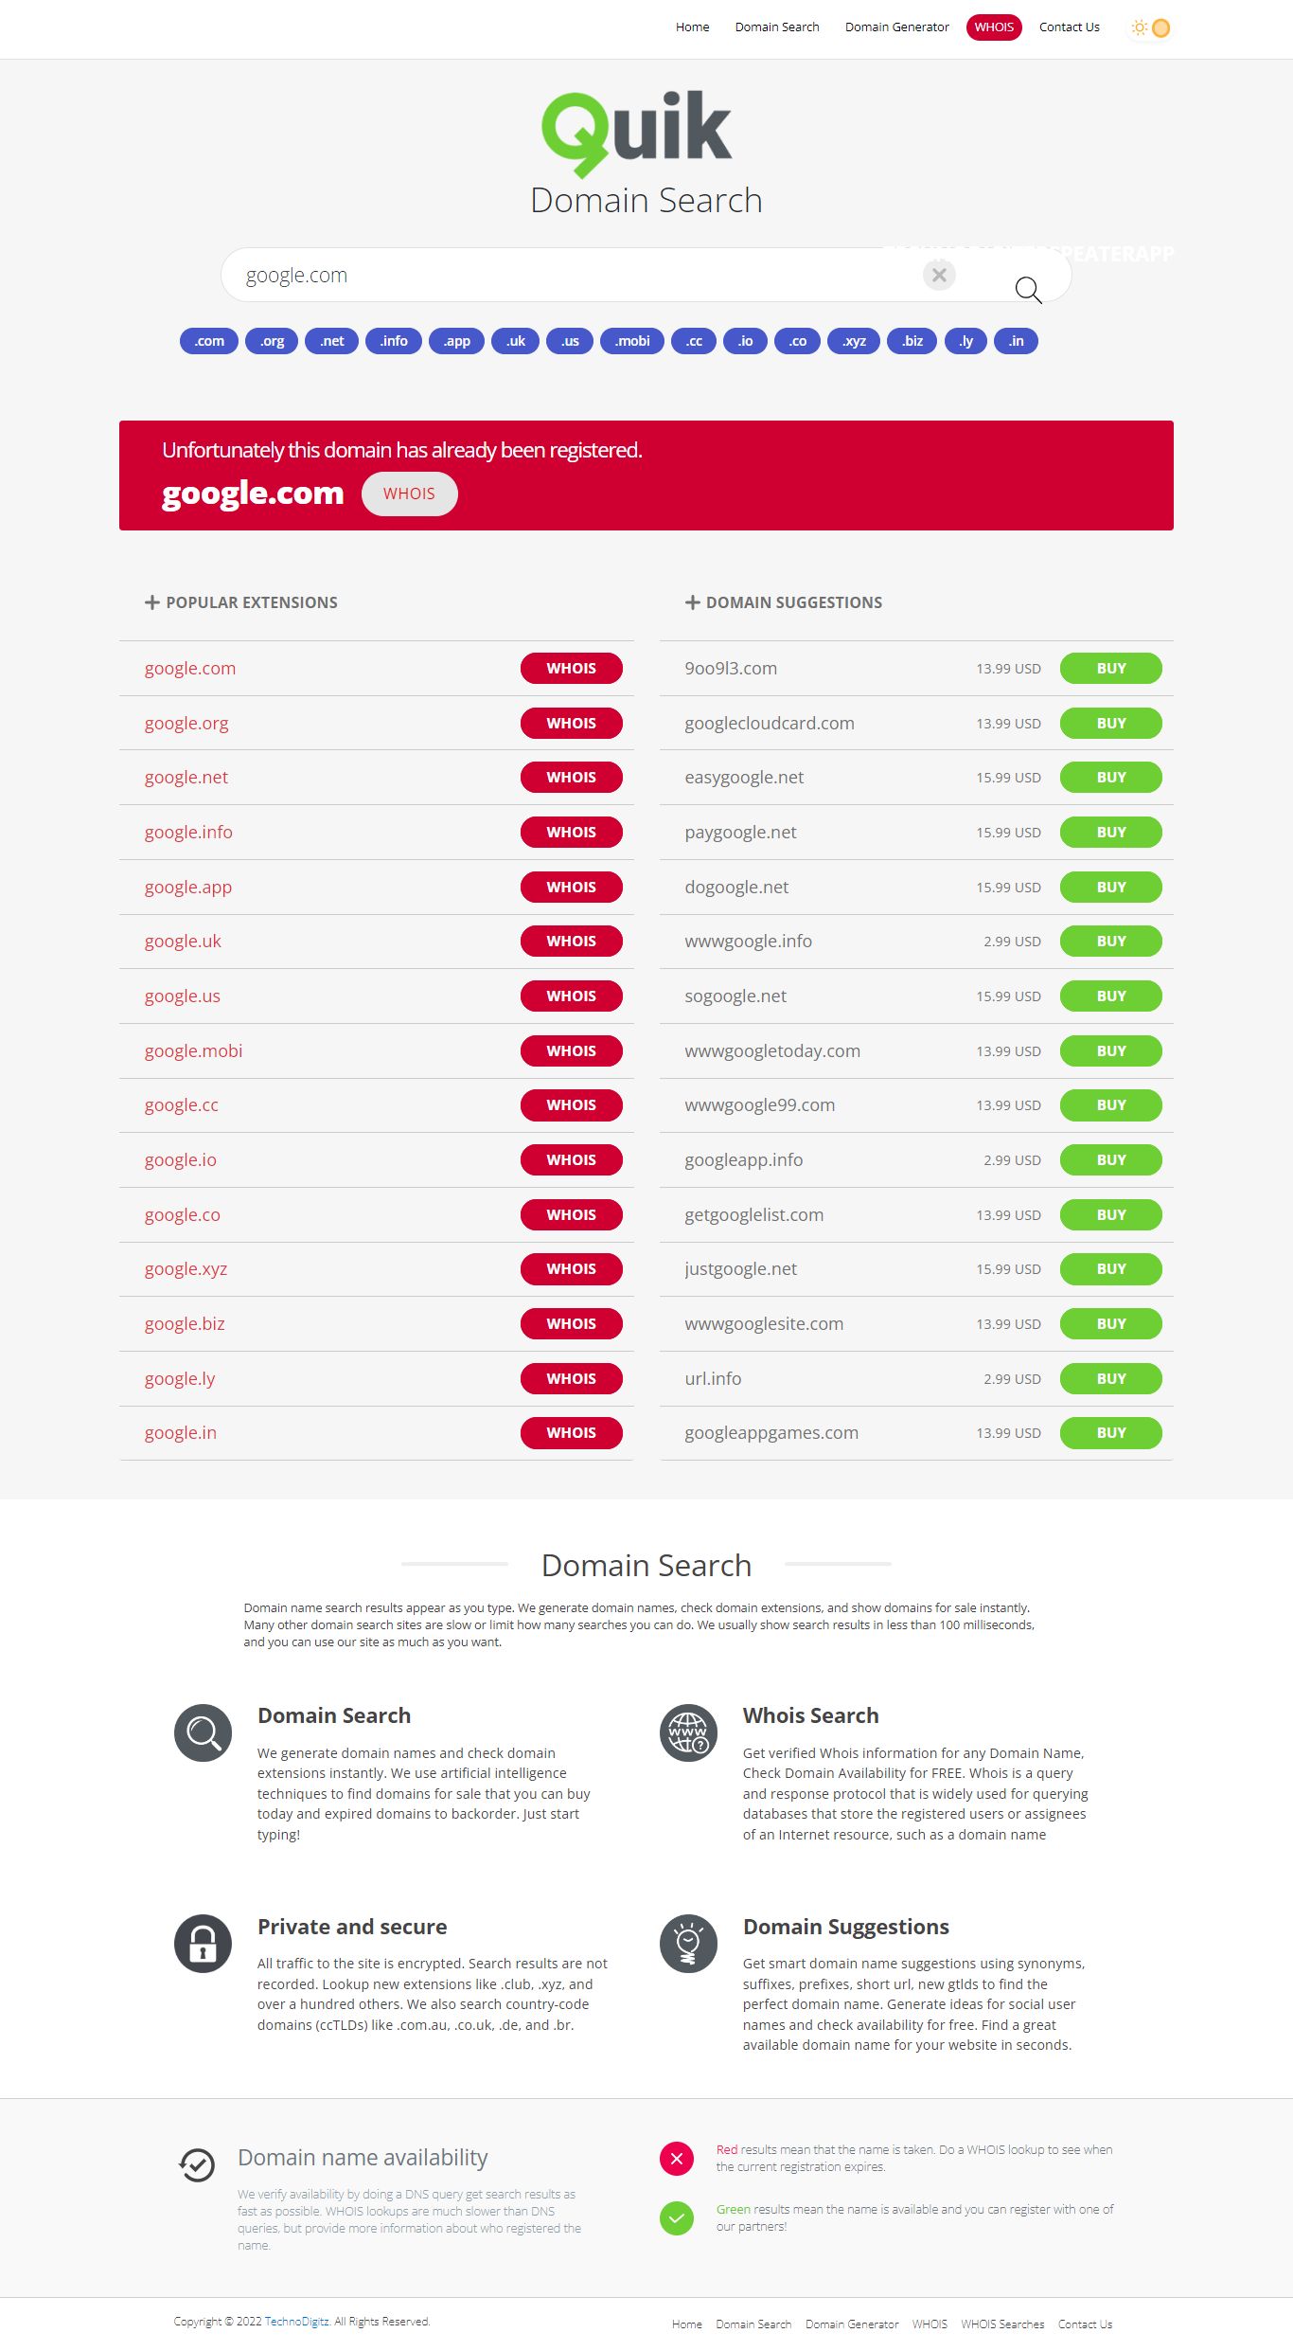
Task: Expand the Popular Extensions section
Action: tap(151, 602)
